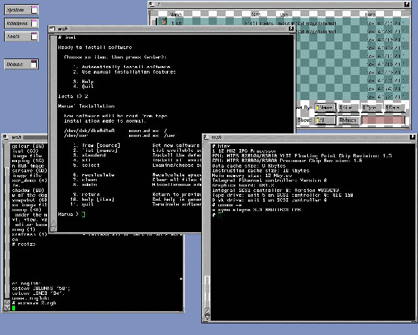Select the first file icon in file manager

point(164,21)
